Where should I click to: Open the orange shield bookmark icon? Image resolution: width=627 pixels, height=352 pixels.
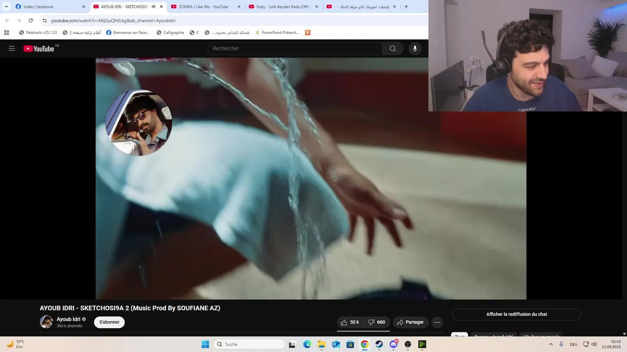tap(308, 33)
